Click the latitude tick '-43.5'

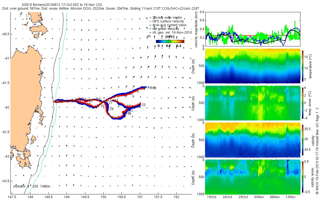pos(5,181)
